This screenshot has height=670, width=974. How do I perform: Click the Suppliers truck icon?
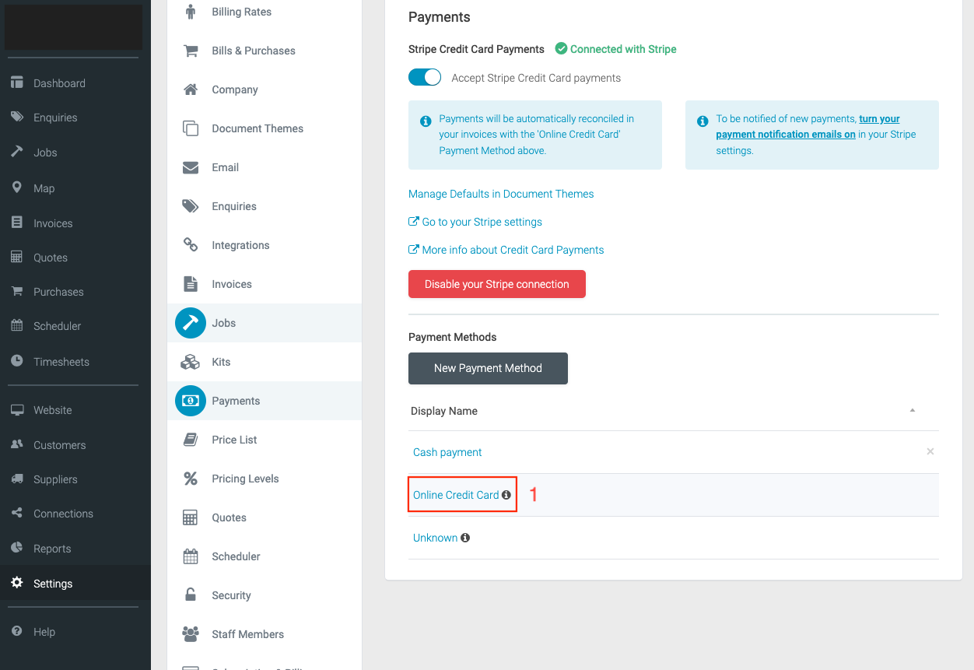[x=17, y=479]
